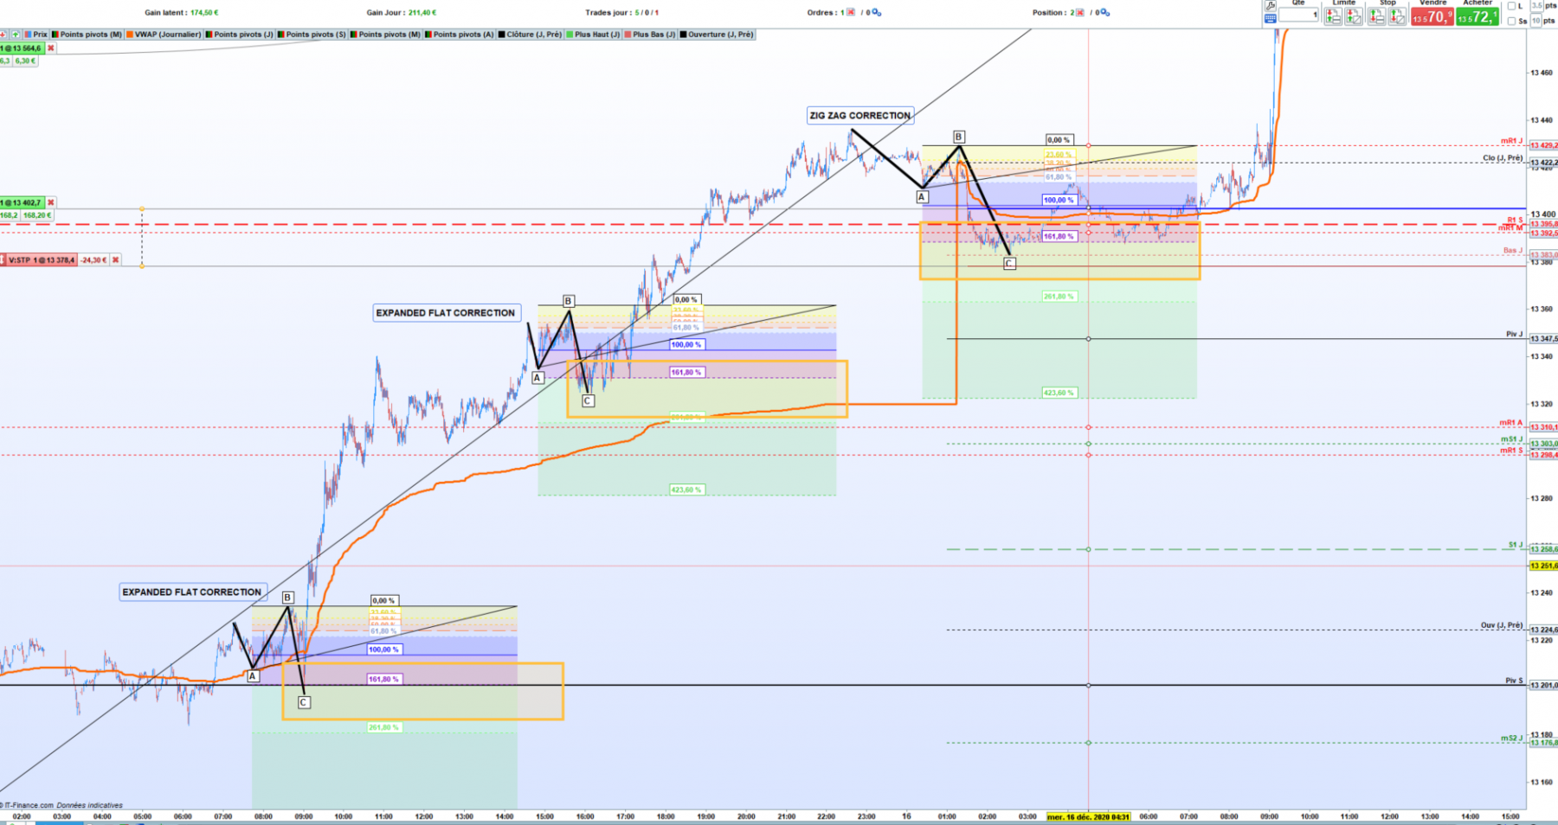Select the Prix legend item
The width and height of the screenshot is (1558, 825).
click(36, 35)
